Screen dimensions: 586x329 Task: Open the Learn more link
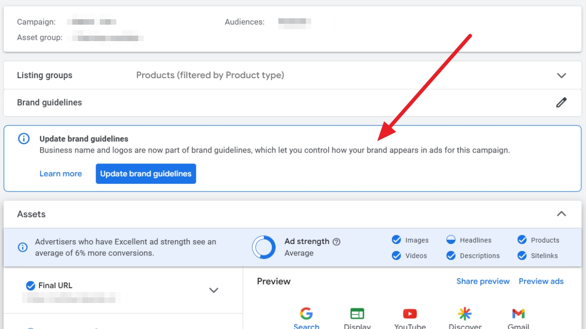tap(60, 174)
